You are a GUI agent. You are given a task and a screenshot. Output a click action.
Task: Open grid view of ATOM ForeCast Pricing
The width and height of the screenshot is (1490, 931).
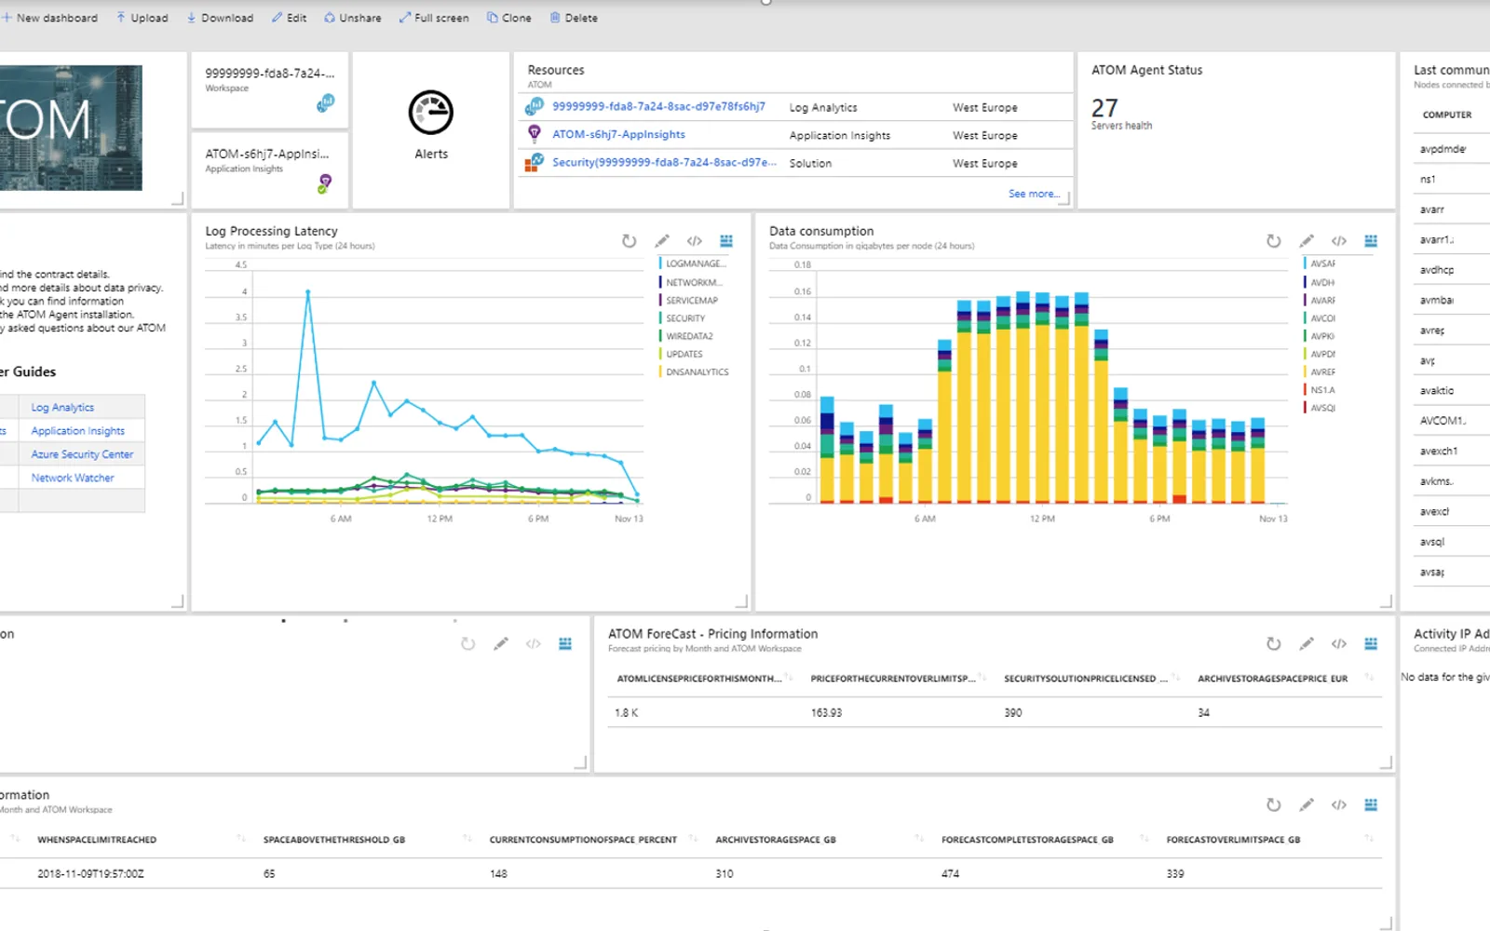point(1371,644)
